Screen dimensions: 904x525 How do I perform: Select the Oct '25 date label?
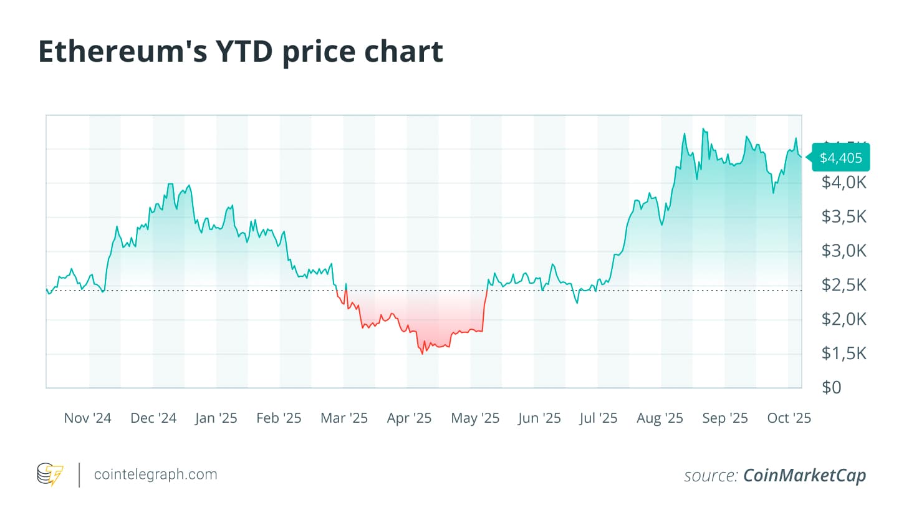point(789,418)
